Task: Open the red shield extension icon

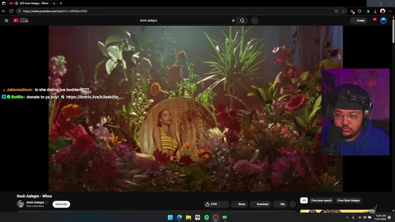Action: (352, 11)
